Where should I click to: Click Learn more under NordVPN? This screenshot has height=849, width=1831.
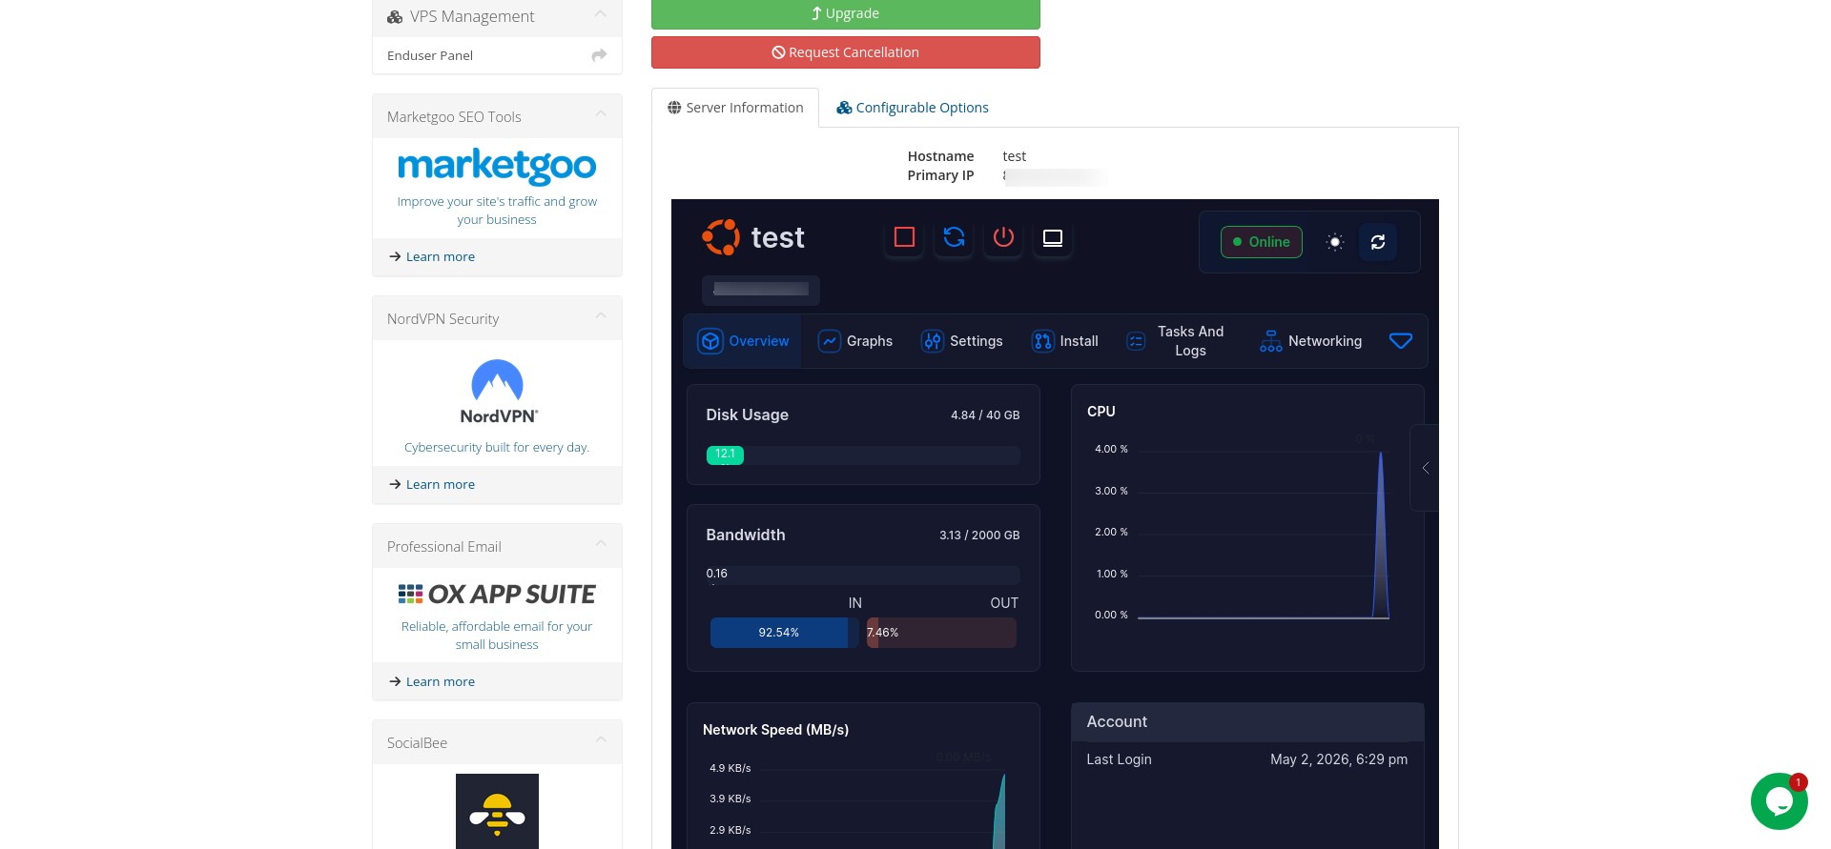(441, 484)
